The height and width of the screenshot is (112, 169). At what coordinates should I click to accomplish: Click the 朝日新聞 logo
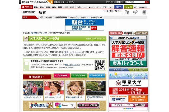pyautogui.click(x=29, y=12)
